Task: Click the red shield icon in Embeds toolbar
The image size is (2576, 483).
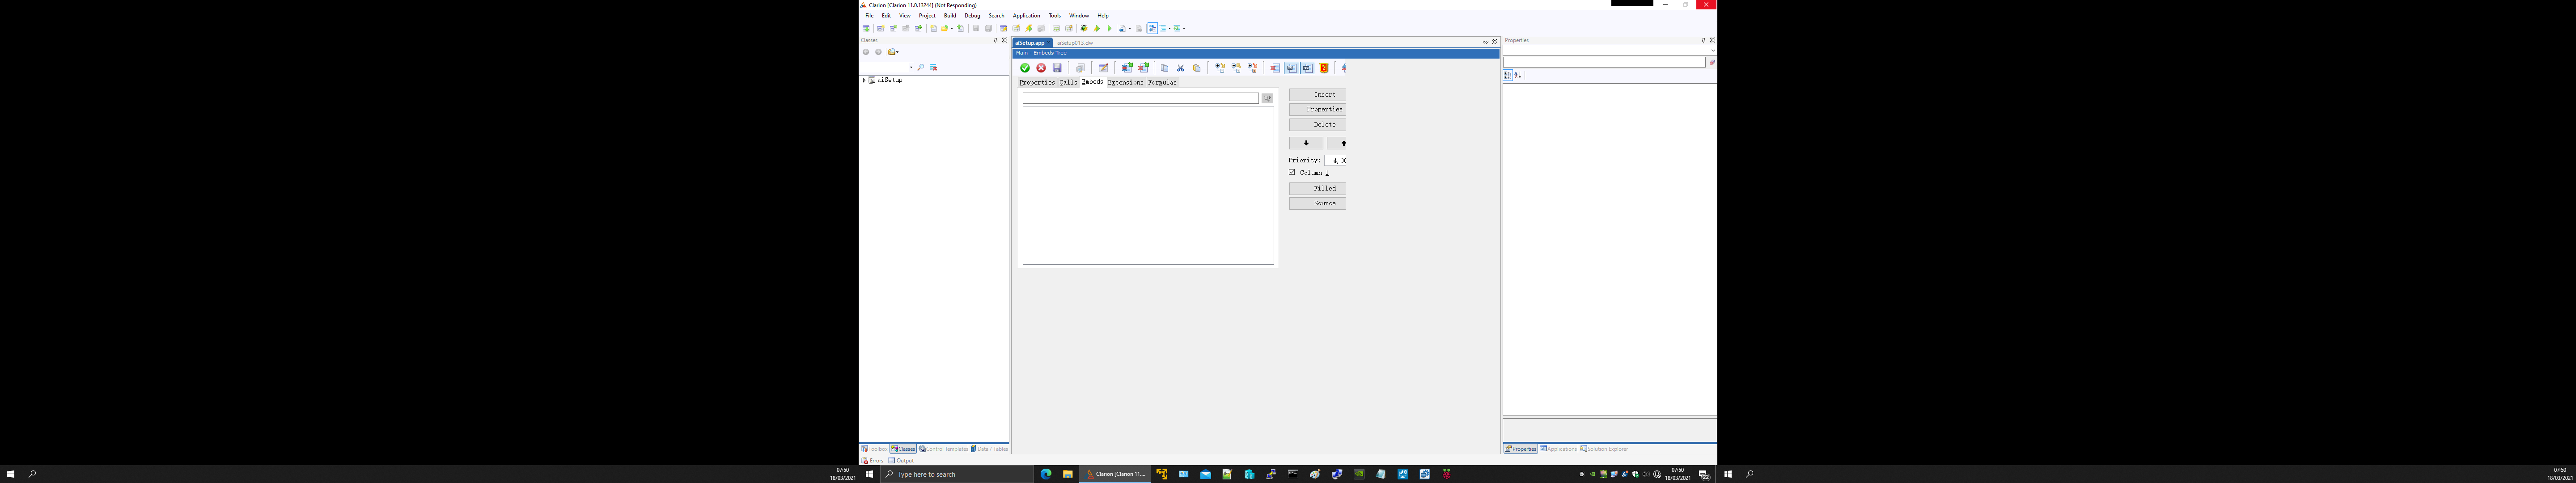Action: (x=1324, y=68)
